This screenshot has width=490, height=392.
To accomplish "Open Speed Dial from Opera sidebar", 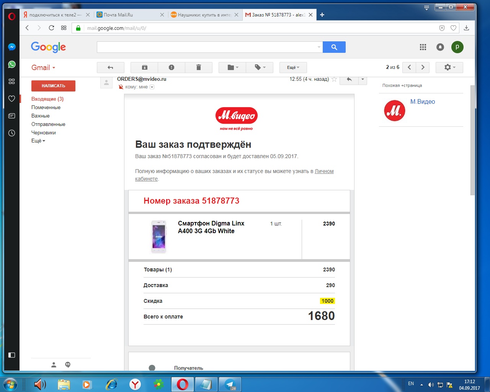I will point(12,82).
